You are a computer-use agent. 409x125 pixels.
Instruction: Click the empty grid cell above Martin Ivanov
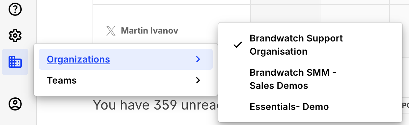point(172,2)
